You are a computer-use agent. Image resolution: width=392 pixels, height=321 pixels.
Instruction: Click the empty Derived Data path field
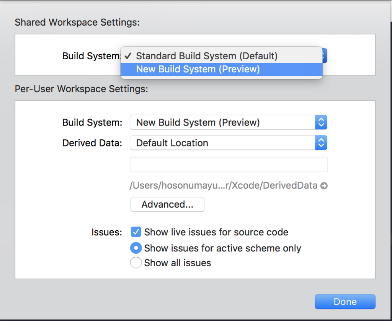(229, 165)
